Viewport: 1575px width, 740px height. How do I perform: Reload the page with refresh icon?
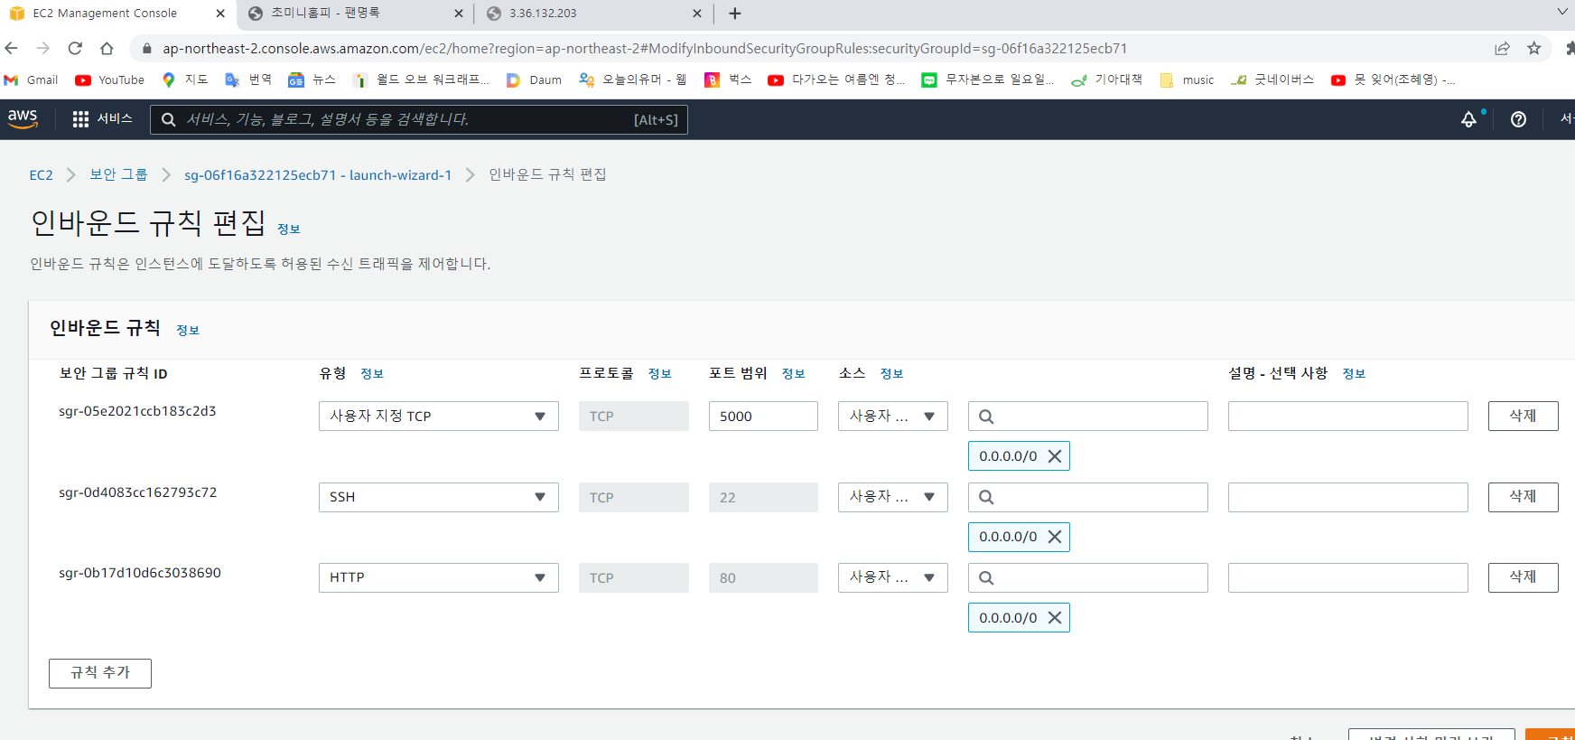pyautogui.click(x=75, y=48)
